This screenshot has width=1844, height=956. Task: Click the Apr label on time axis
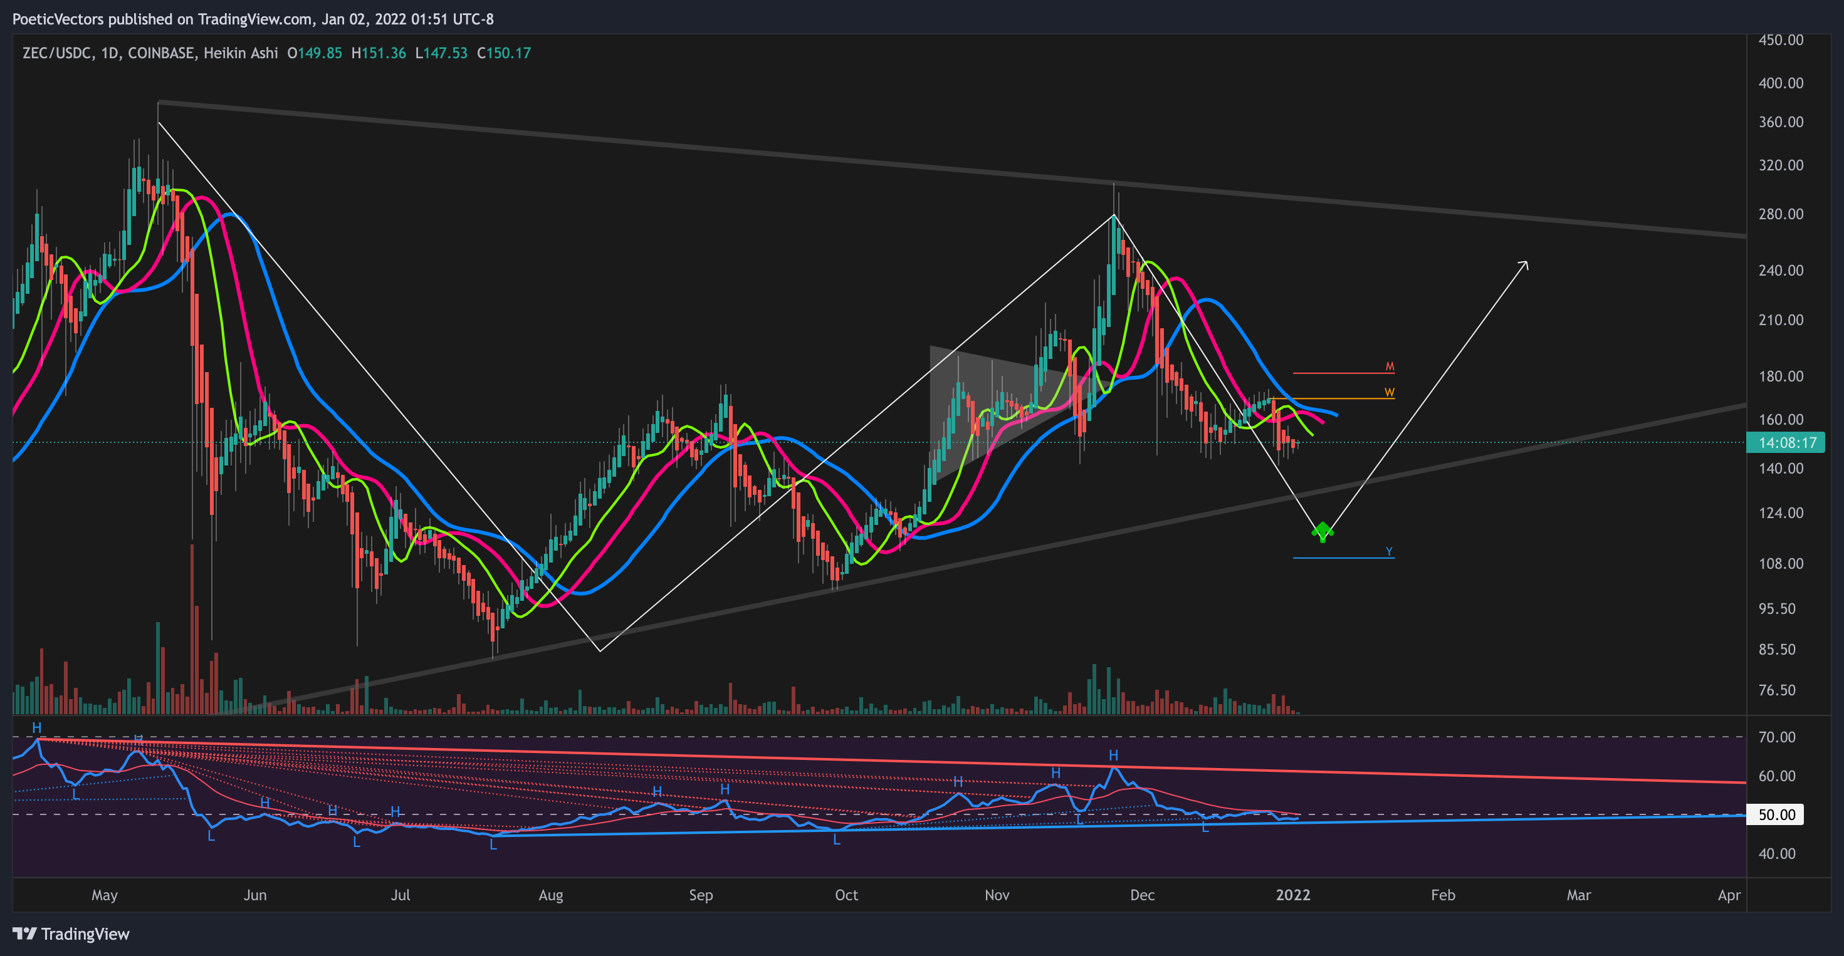pos(1729,895)
